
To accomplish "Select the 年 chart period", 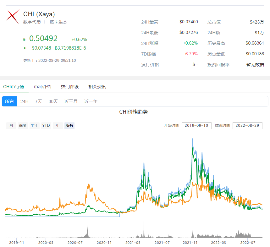I will click(x=57, y=126).
